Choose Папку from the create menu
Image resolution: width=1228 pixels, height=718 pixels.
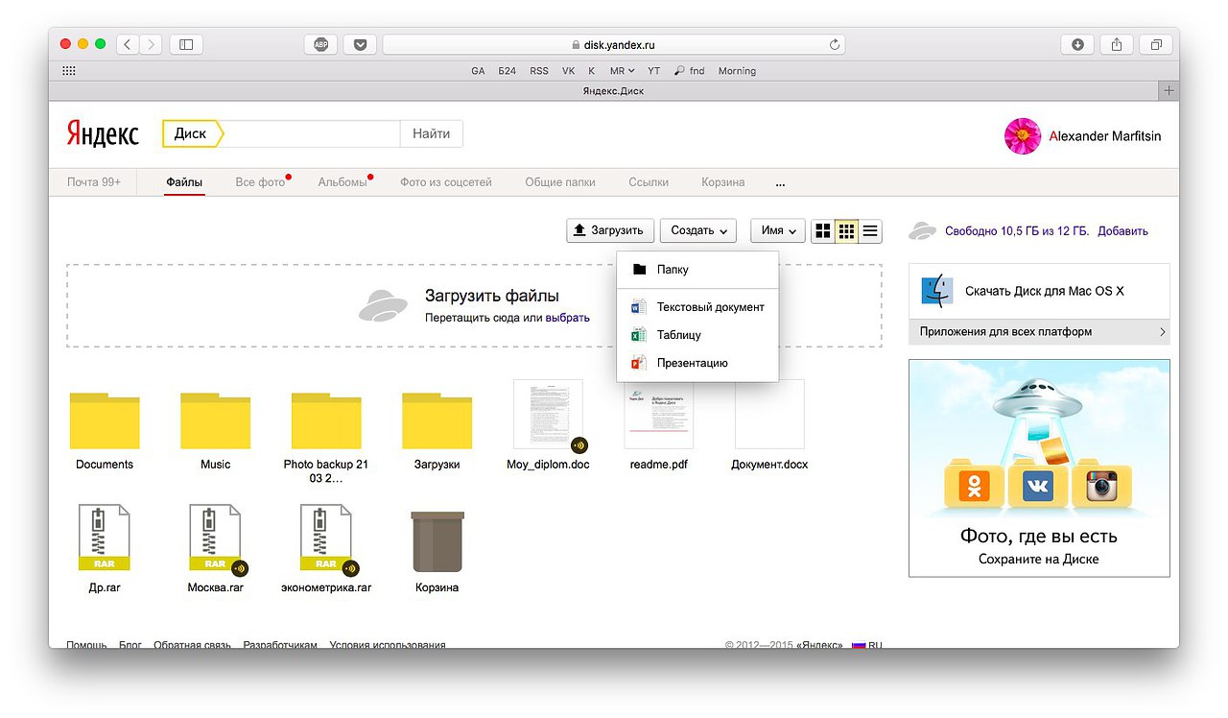pyautogui.click(x=673, y=270)
